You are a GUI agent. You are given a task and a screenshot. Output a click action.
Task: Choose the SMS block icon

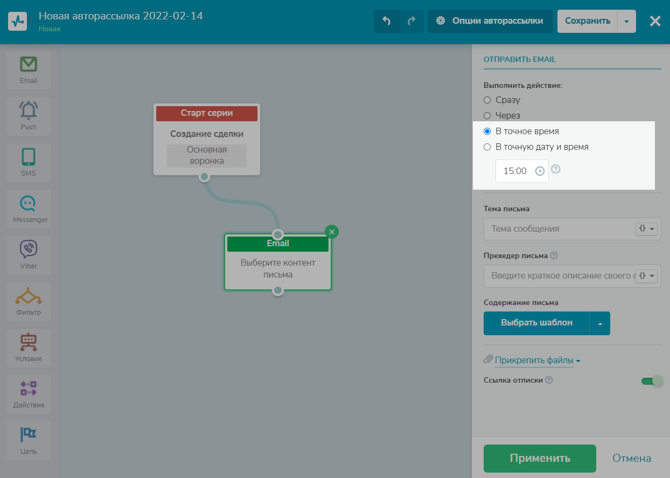[29, 162]
